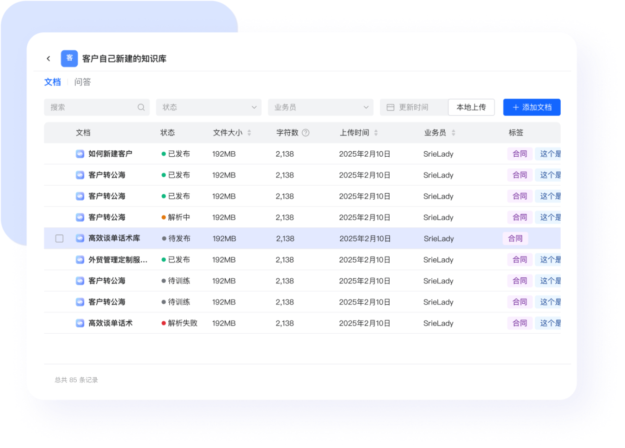Sort by salesperson column arrows
This screenshot has width=625, height=448.
(453, 133)
